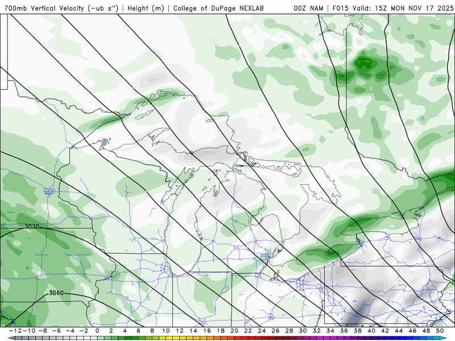The height and width of the screenshot is (341, 455).
Task: Click the 32 value on color scale
Action: tap(317, 331)
